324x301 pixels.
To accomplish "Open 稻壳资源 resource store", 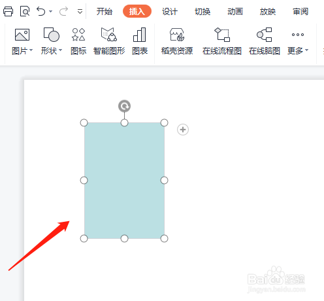I will (x=177, y=41).
